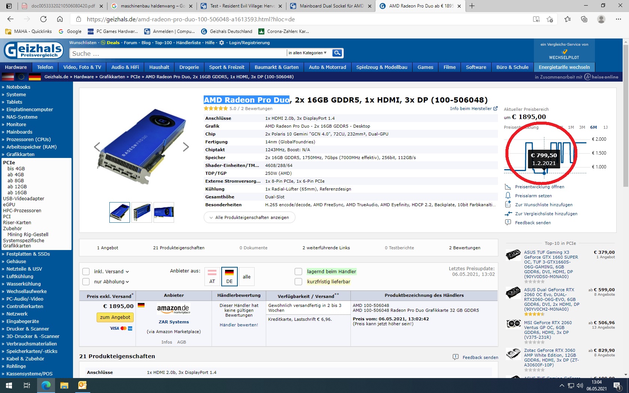Image resolution: width=629 pixels, height=393 pixels.
Task: Add this page to favorites star icon
Action: (550, 19)
